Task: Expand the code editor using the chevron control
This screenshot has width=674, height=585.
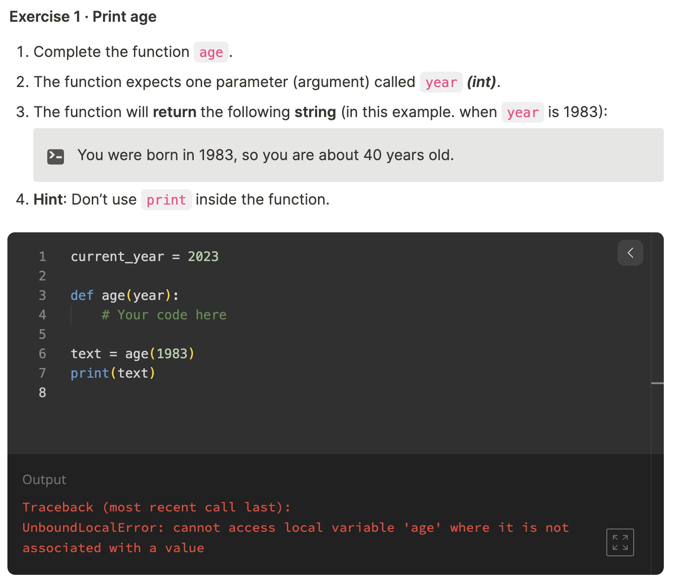Action: pos(630,253)
